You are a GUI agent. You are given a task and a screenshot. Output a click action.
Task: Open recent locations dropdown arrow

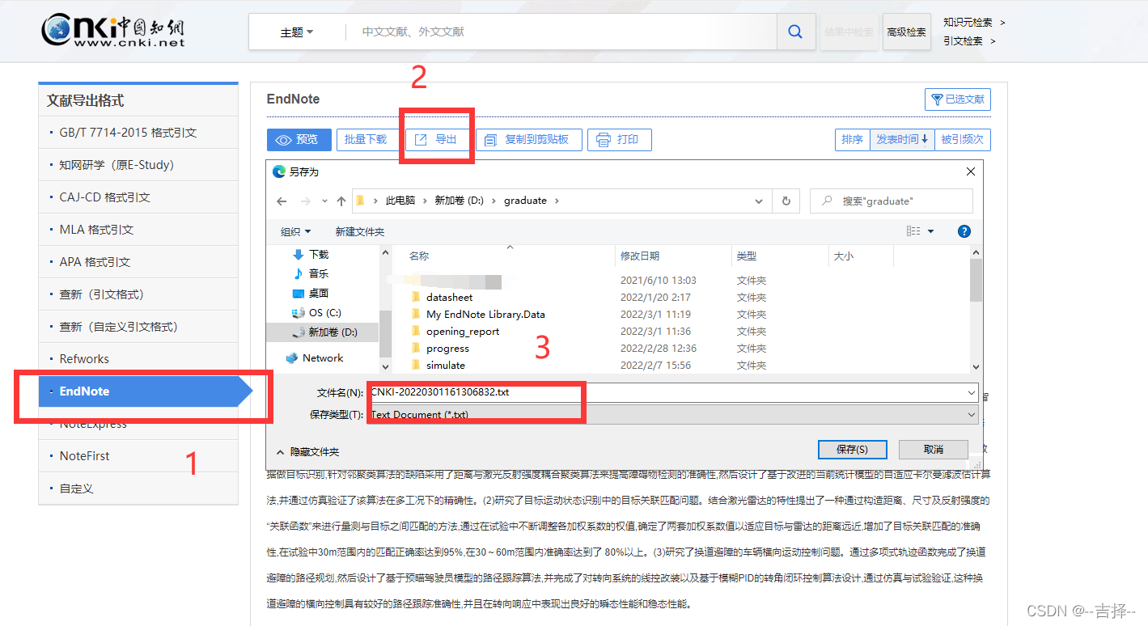coord(324,201)
